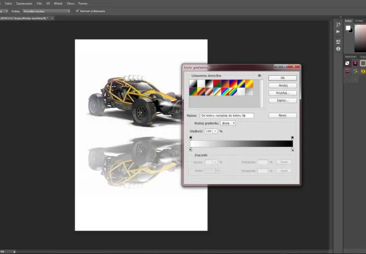Select the left white color stop
This screenshot has height=254, width=366.
191,149
